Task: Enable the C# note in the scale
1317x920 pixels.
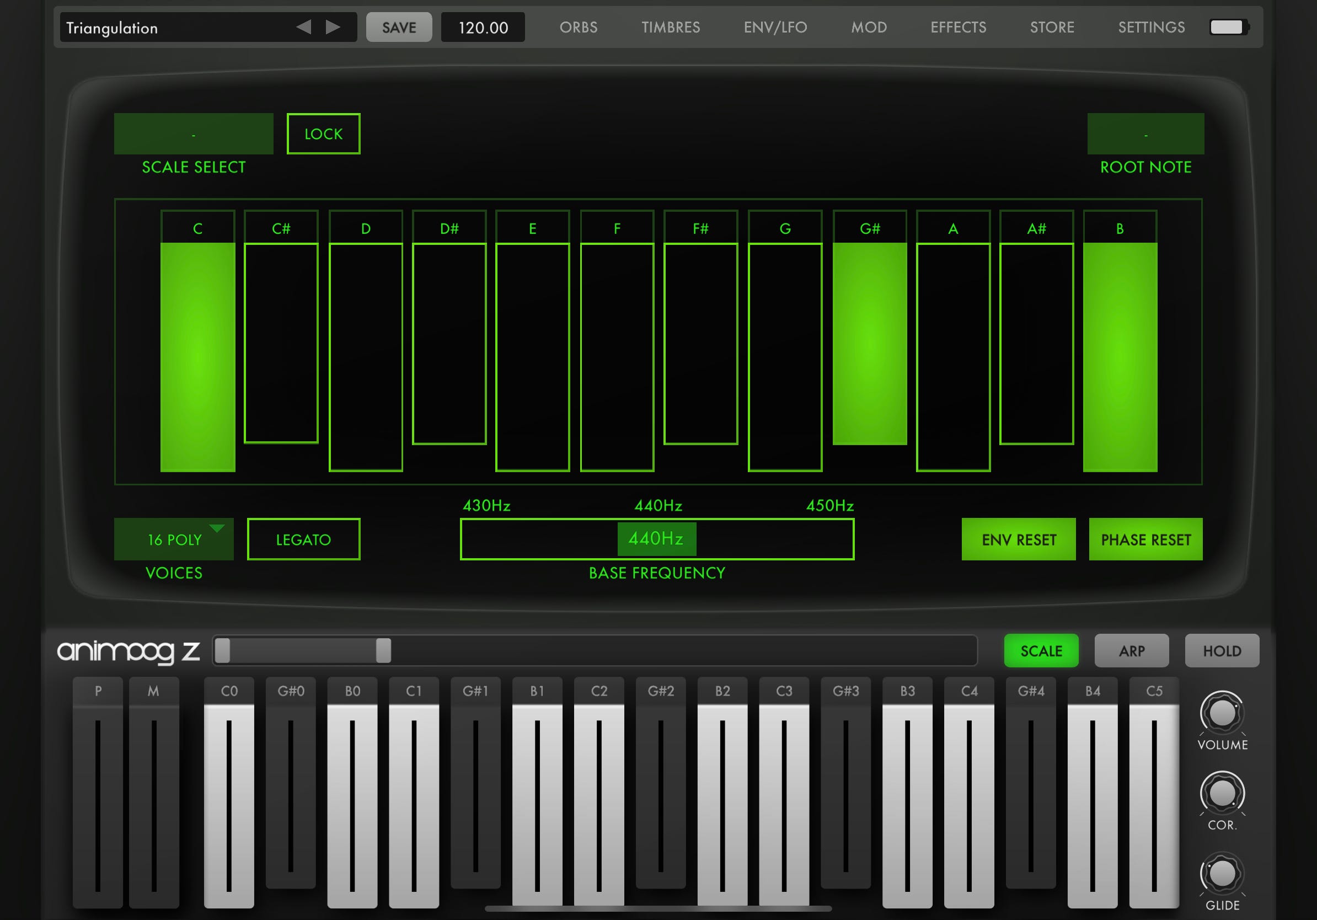Action: (281, 327)
